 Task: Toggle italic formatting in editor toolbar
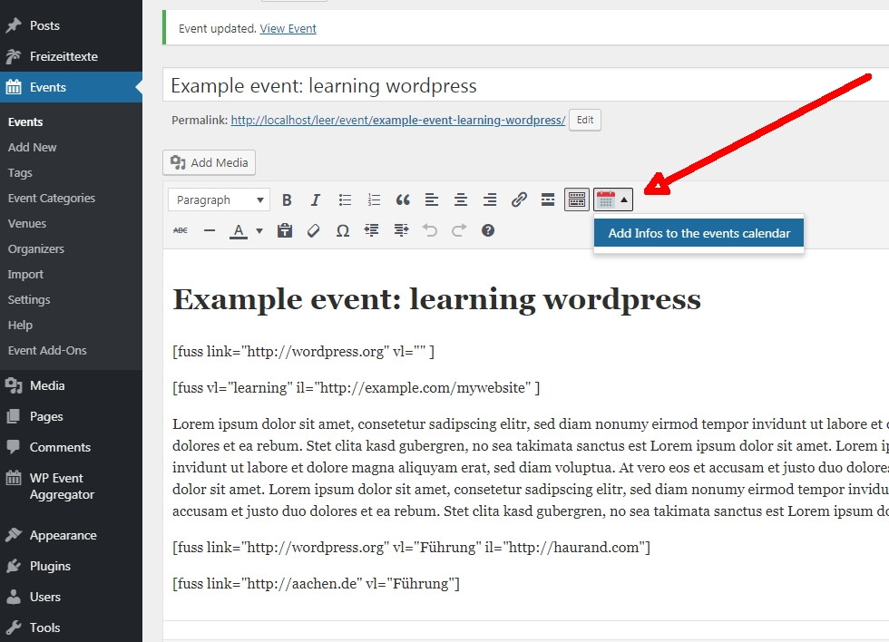(x=316, y=200)
